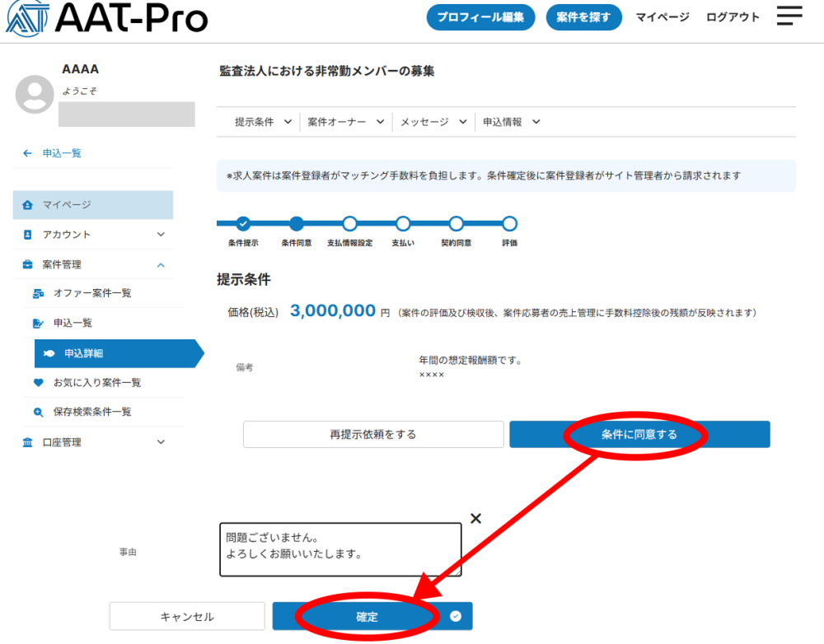Open お気に入り案件一覧 with the heart icon
Screen dimensions: 824x644
[x=97, y=382]
